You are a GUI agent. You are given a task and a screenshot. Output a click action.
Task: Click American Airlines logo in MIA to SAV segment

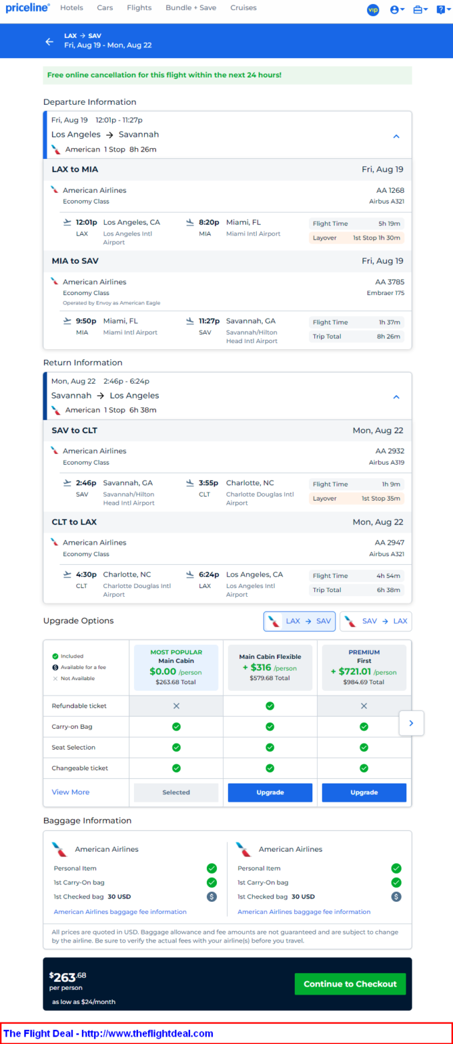click(x=55, y=281)
